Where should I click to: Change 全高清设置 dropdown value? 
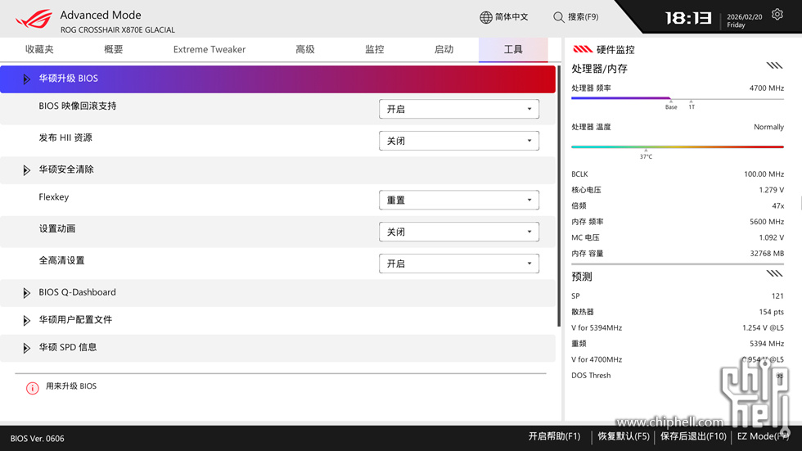pos(458,264)
